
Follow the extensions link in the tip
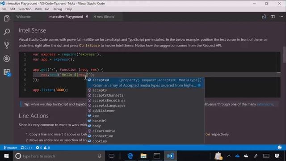265,104
